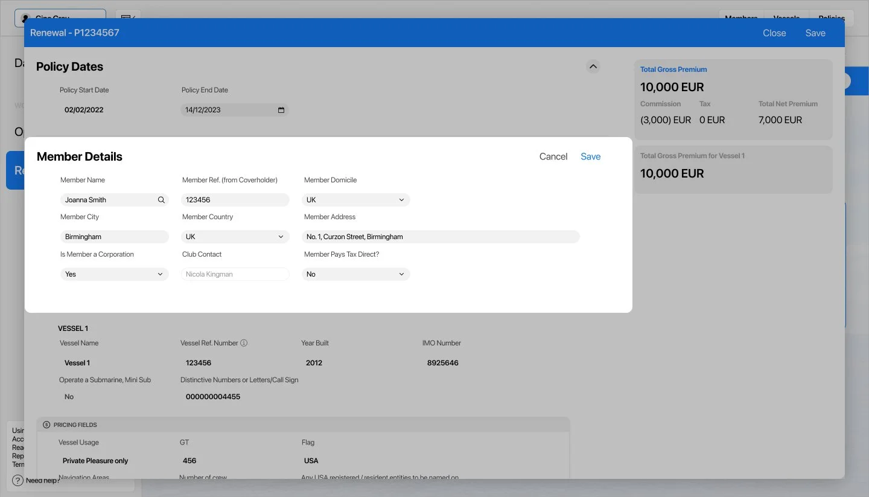
Task: Open the Member Country dropdown
Action: (x=235, y=237)
